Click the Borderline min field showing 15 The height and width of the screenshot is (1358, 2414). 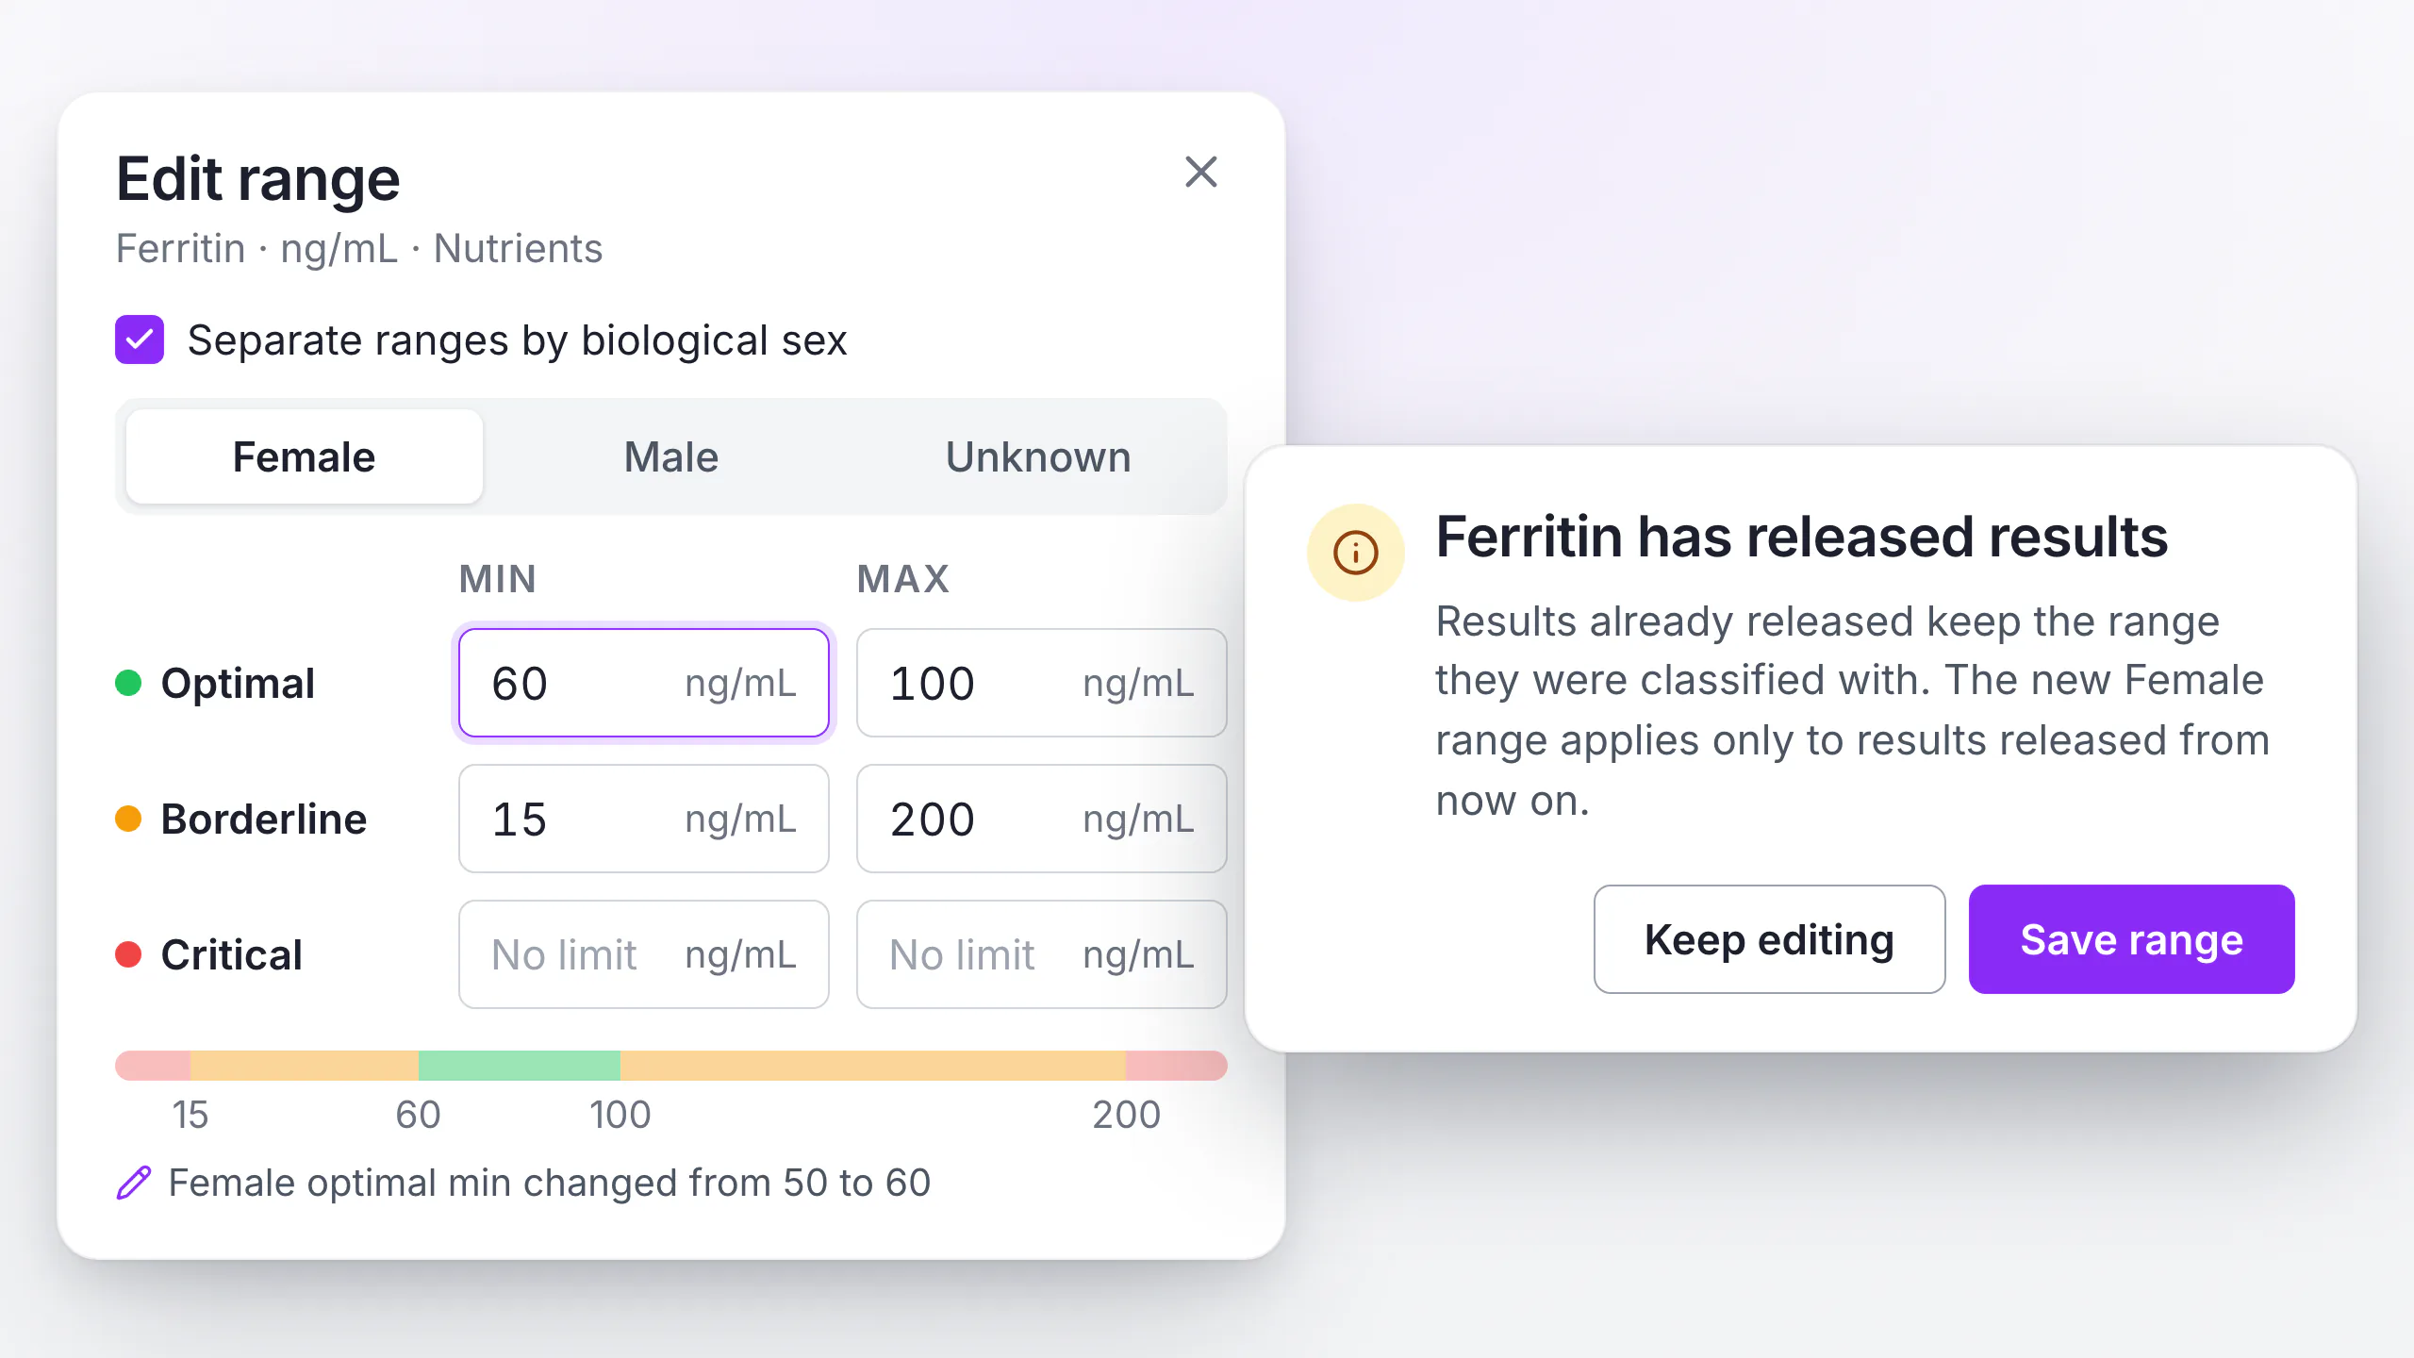tap(644, 819)
